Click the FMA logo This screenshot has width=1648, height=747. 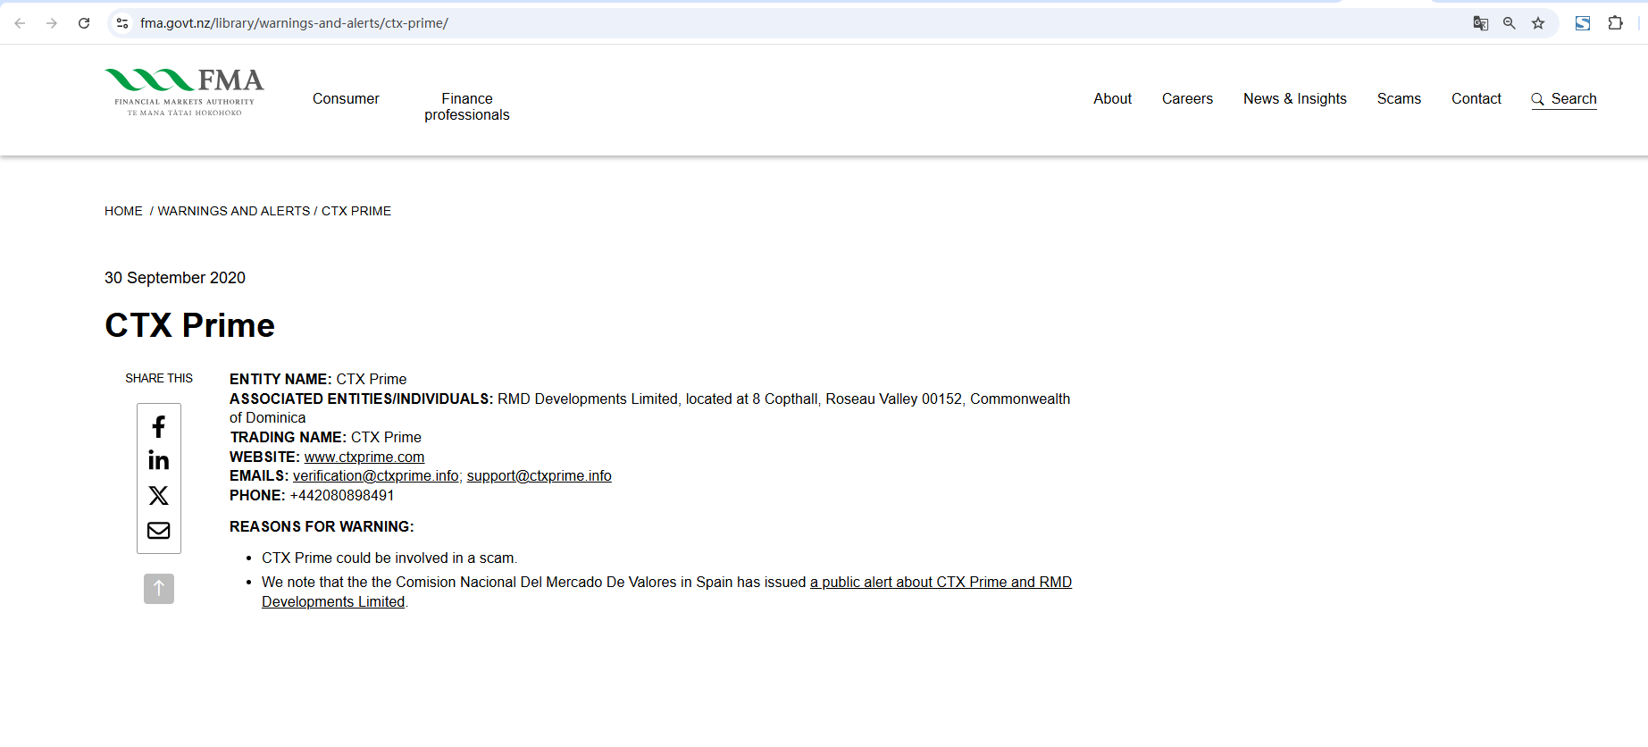coord(184,92)
